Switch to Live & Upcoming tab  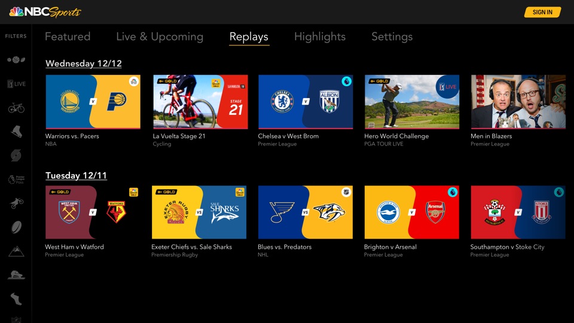click(160, 36)
